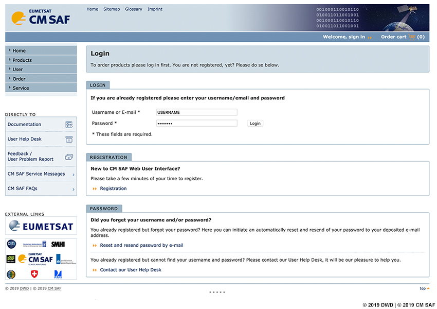Open the CNRS partner logo
The image size is (437, 309).
tap(11, 244)
